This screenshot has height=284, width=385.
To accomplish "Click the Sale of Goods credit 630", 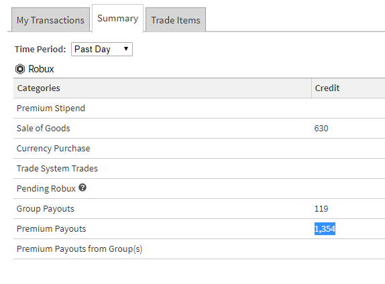I will (321, 128).
